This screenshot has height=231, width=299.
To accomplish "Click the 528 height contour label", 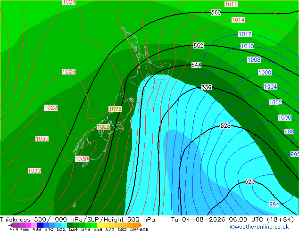I will [225, 126].
